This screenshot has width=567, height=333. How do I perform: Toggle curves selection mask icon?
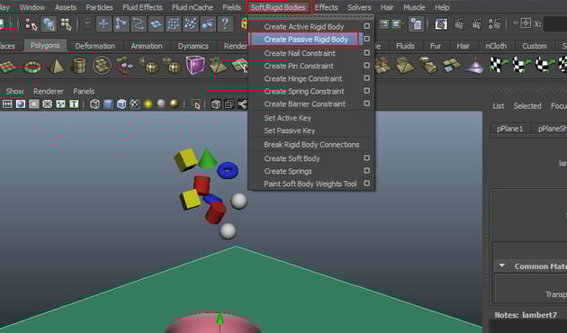coord(139,24)
